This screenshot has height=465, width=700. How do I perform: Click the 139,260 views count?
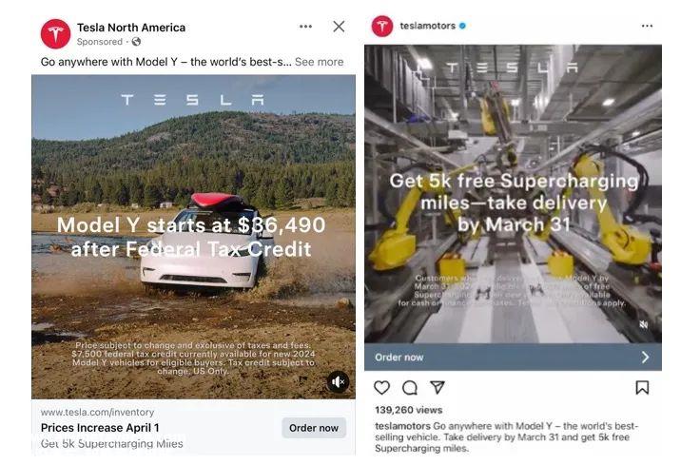(408, 410)
